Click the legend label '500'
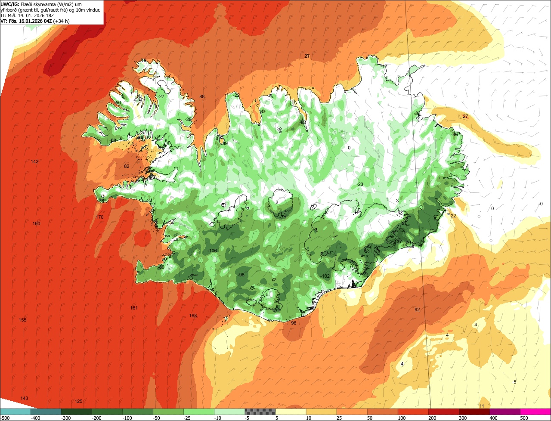This screenshot has height=421, width=551. [x=524, y=418]
